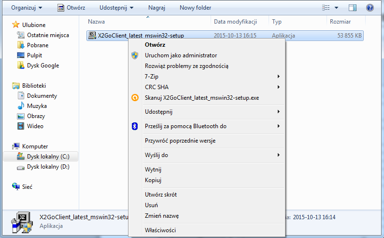Click the Ulubione star icon
Screen dimensions: 384x238
(x=16, y=25)
